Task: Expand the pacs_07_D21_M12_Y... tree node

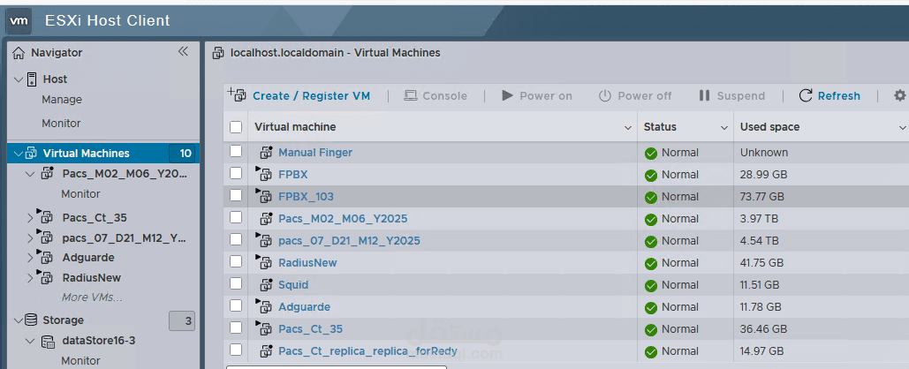Action: [x=31, y=238]
